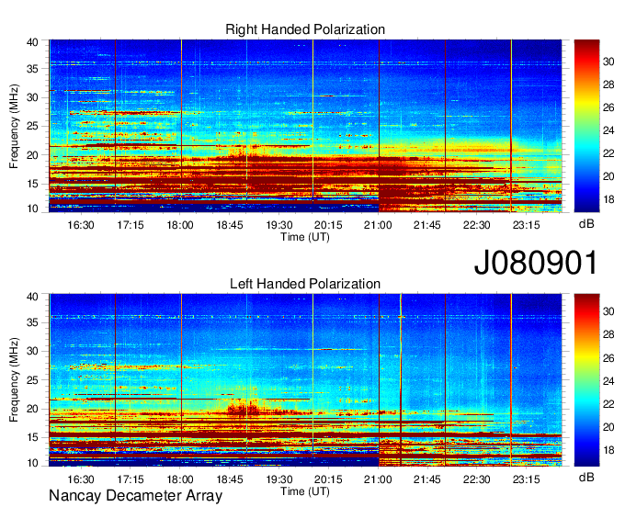Click "20" dB value on Right Handed colorbar
This screenshot has height=507, width=625.
[x=608, y=176]
